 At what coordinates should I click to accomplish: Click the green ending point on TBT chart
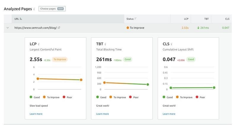point(148,85)
